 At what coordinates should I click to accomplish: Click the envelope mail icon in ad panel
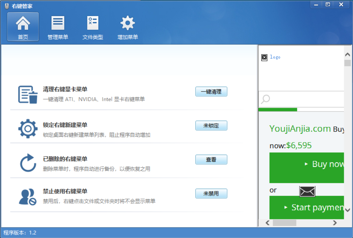click(x=307, y=191)
